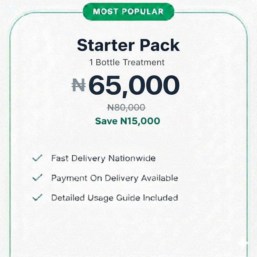The width and height of the screenshot is (257, 257).
Task: Click the green word Save
Action: [106, 121]
